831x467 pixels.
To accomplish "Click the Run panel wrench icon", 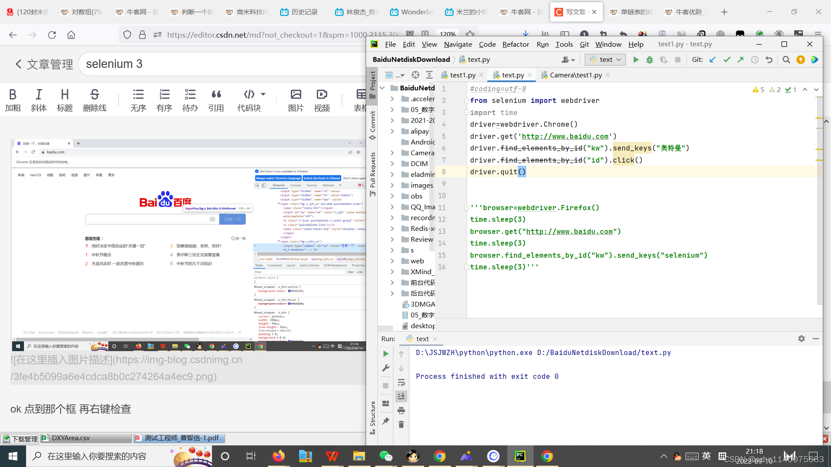I will (386, 368).
